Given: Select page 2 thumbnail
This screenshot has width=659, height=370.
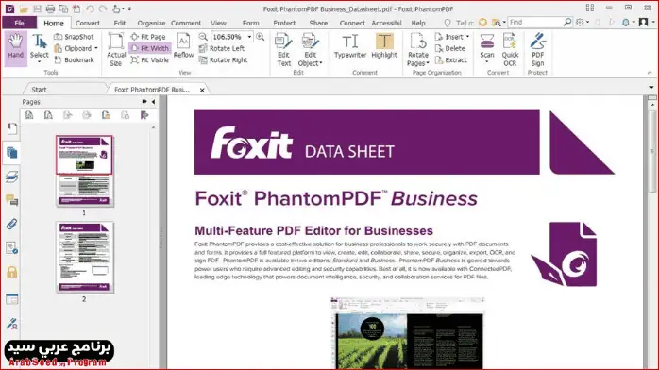Looking at the screenshot, I should pos(84,258).
